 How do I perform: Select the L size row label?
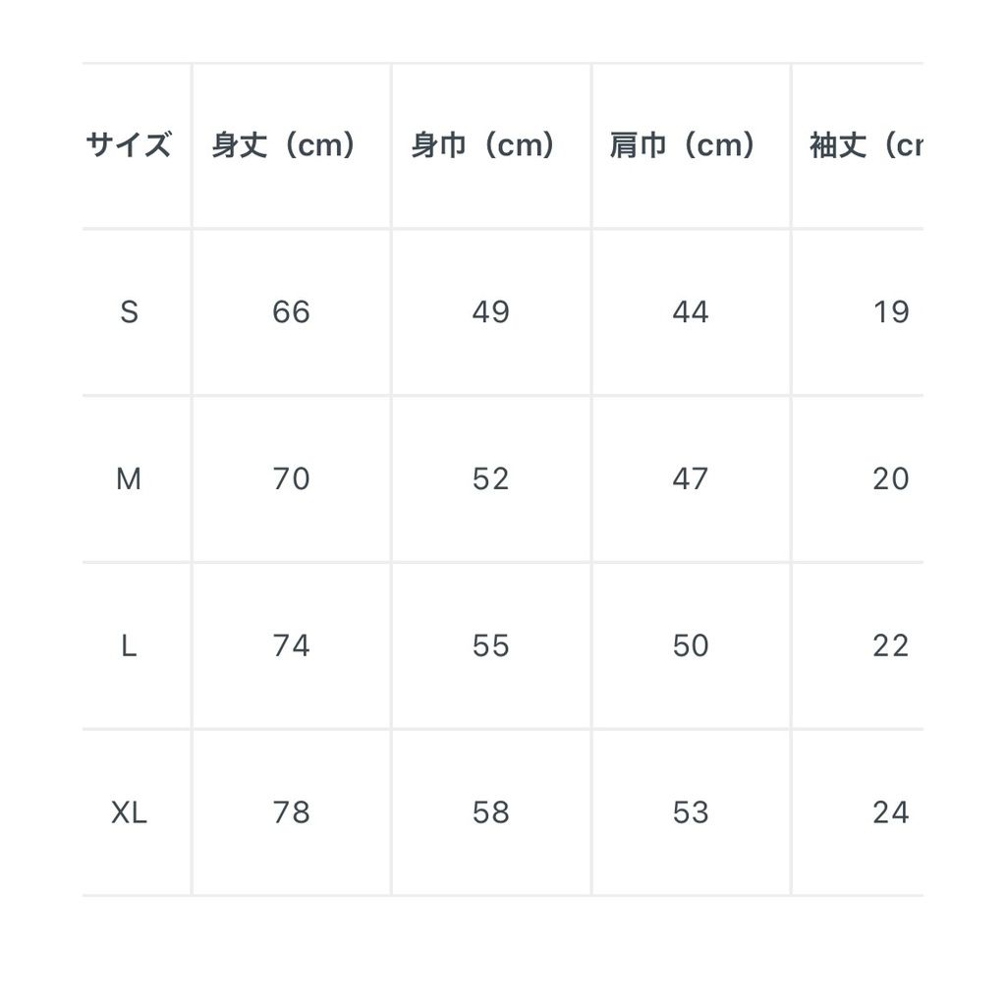(129, 646)
